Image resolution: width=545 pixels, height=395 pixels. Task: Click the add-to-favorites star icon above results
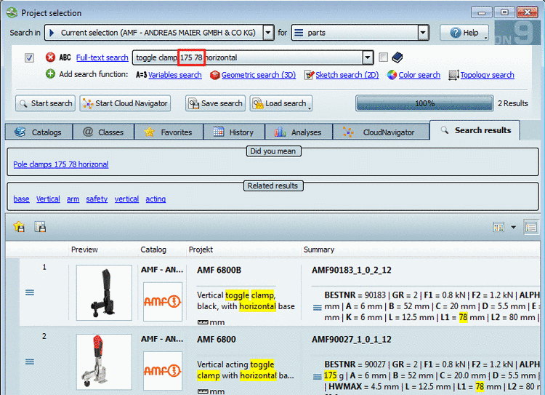pyautogui.click(x=19, y=227)
